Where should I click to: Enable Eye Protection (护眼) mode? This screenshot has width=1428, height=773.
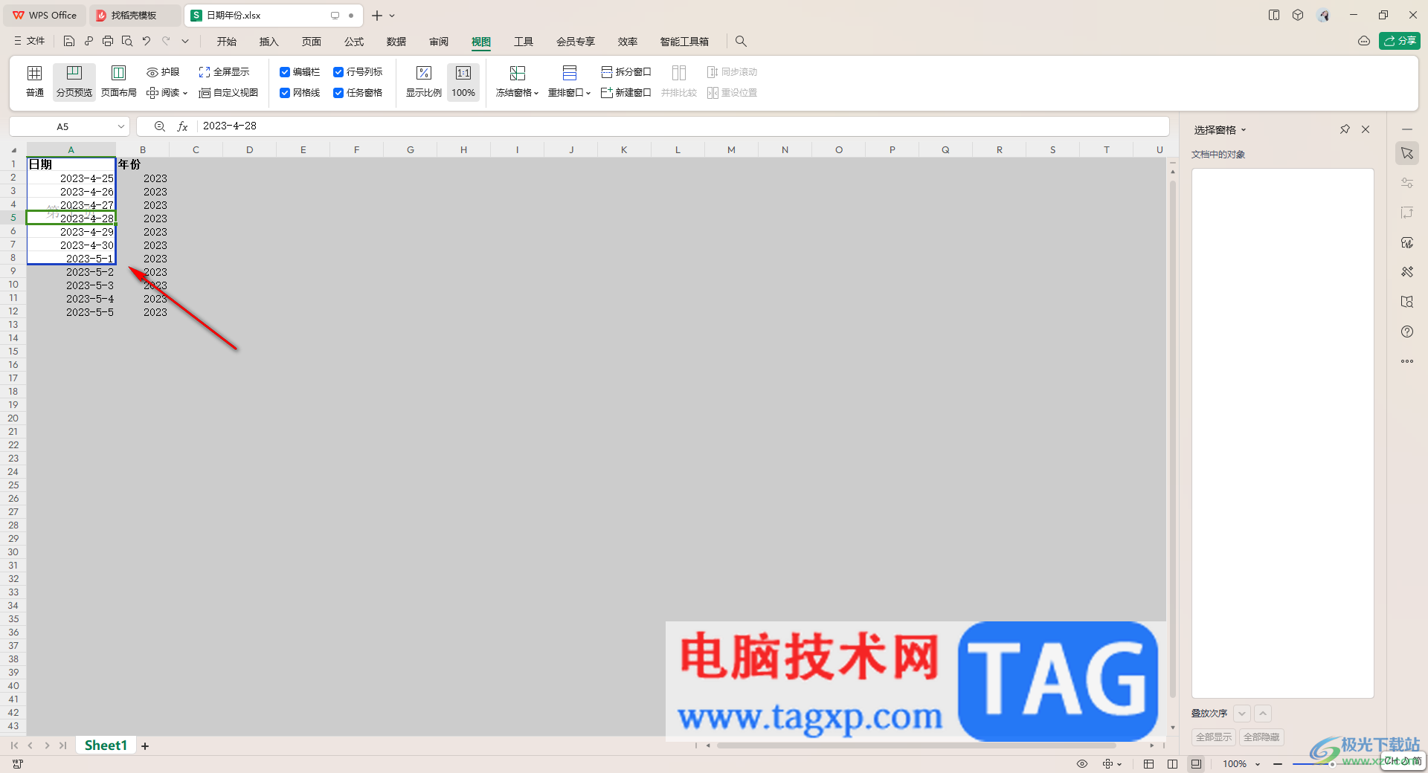163,72
